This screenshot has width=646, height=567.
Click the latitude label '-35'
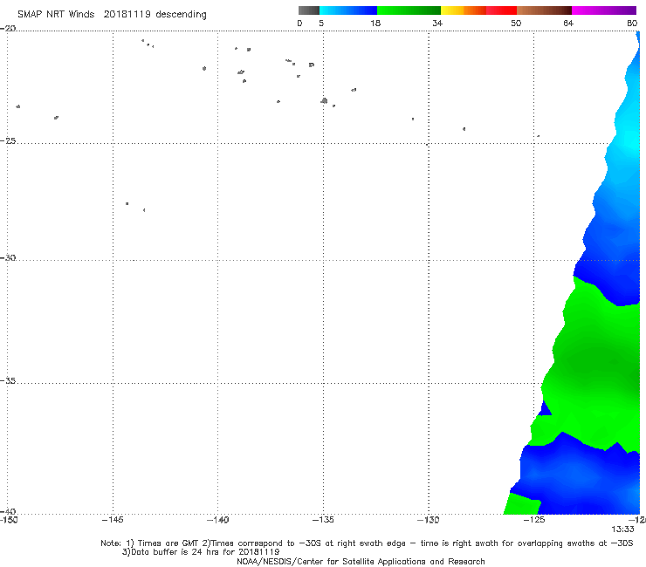8,381
